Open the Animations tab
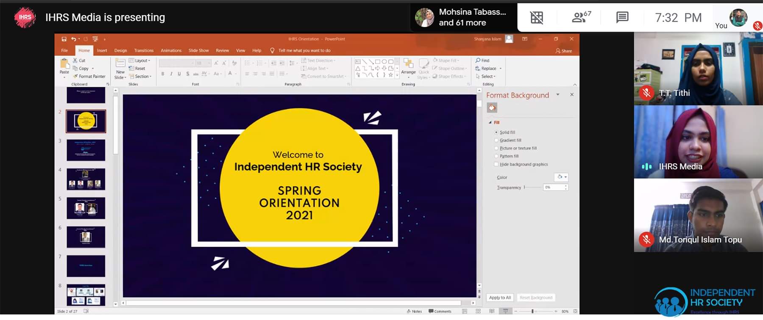The height and width of the screenshot is (320, 763). pyautogui.click(x=171, y=50)
